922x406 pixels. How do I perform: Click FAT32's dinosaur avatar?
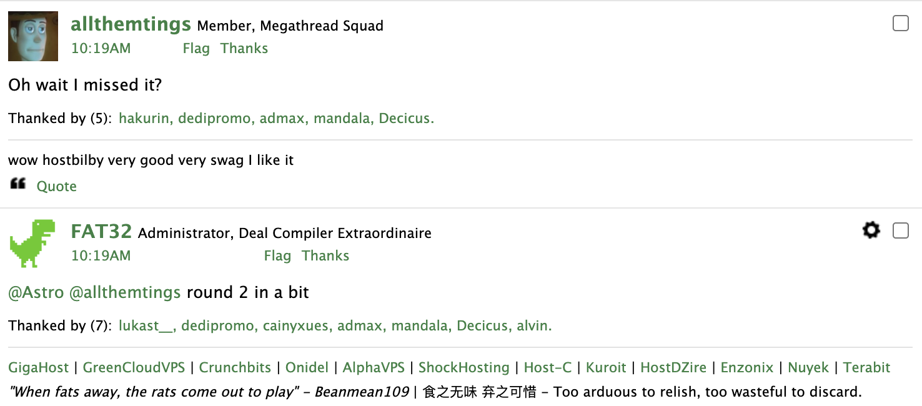32,243
